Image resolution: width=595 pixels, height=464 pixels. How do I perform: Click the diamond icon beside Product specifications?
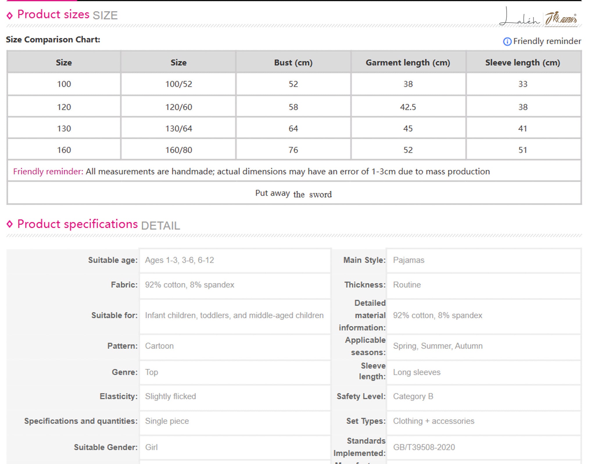pos(10,224)
